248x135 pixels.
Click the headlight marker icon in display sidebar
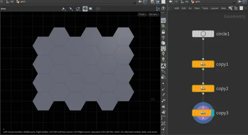(163, 59)
